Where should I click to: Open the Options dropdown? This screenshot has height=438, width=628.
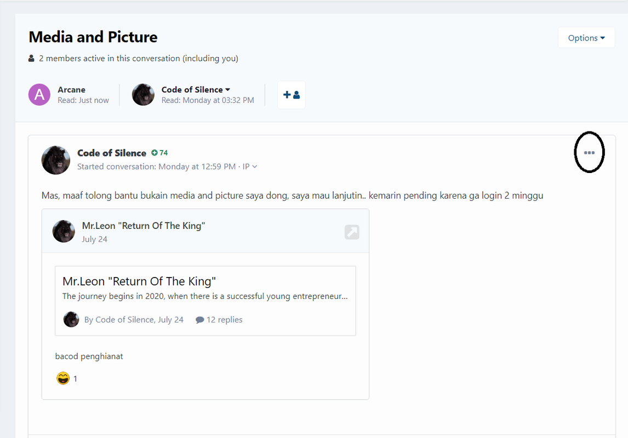tap(586, 38)
